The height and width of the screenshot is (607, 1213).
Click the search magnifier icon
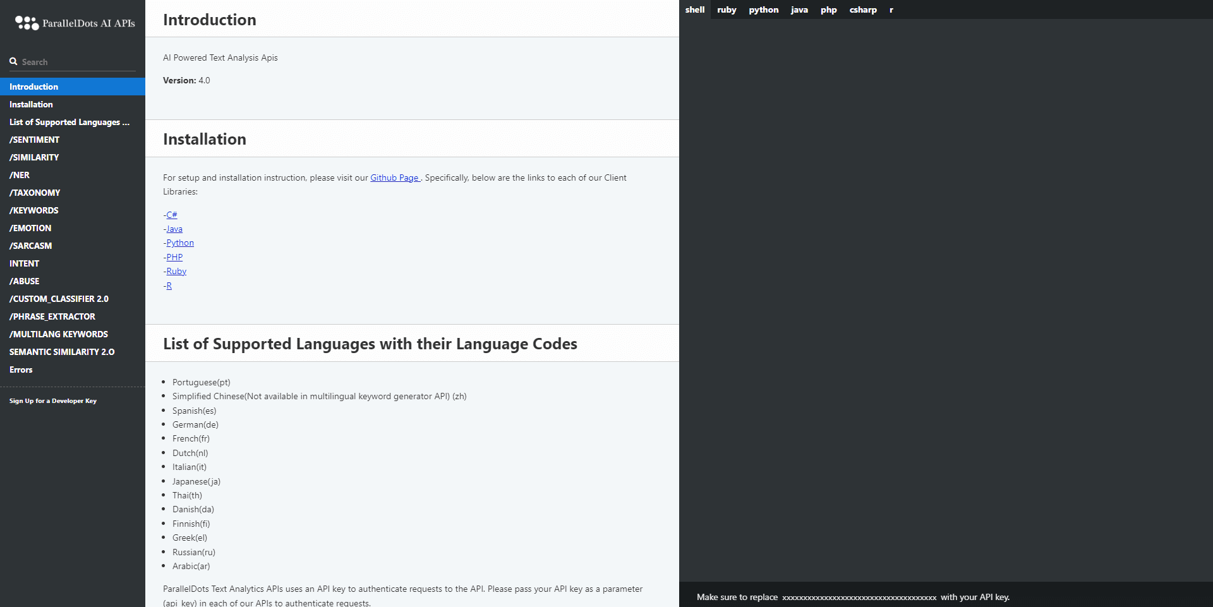pyautogui.click(x=13, y=62)
